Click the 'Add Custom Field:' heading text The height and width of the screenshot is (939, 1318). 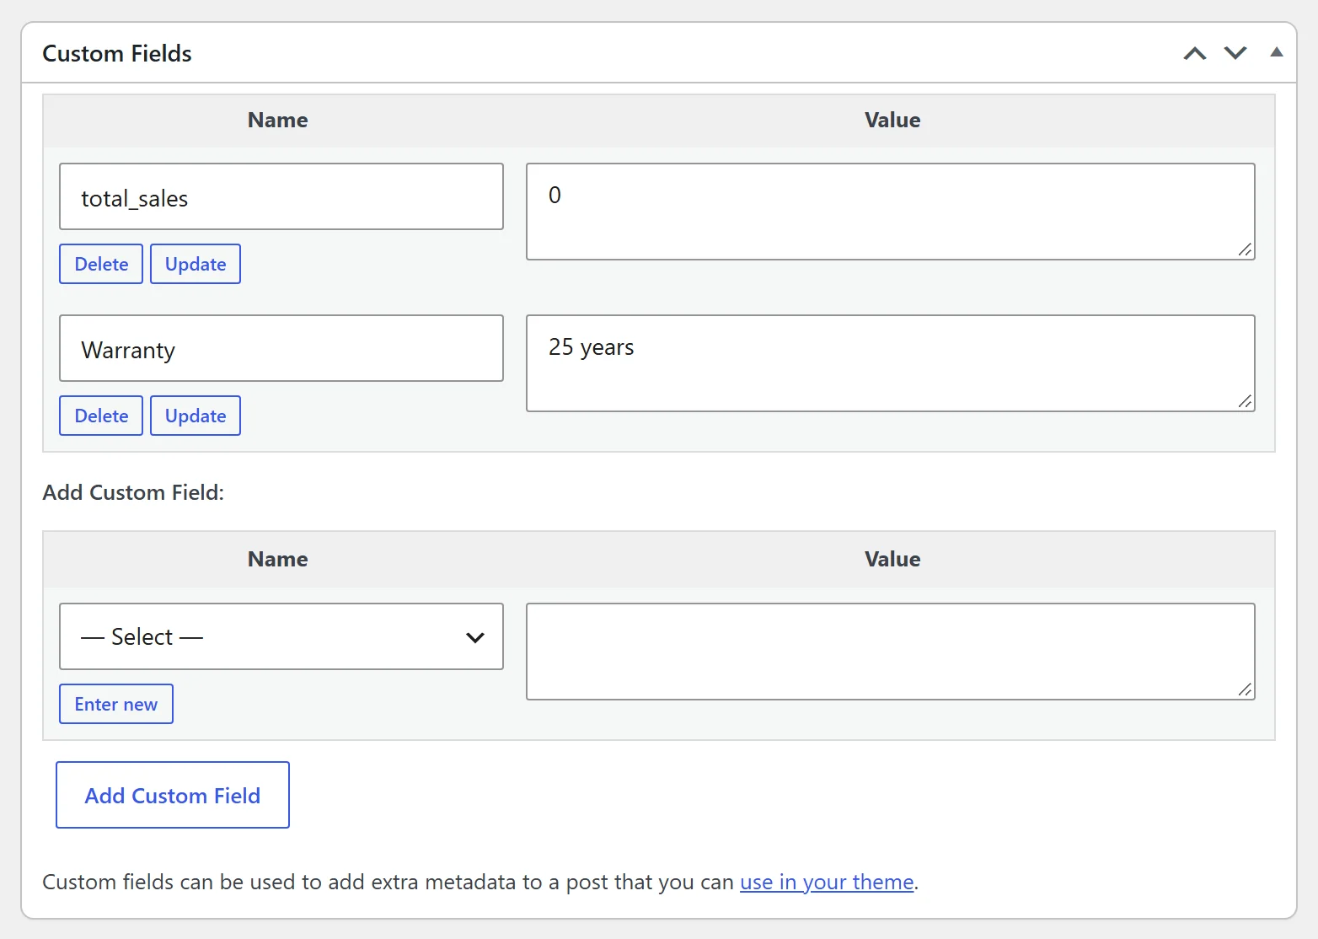133,492
